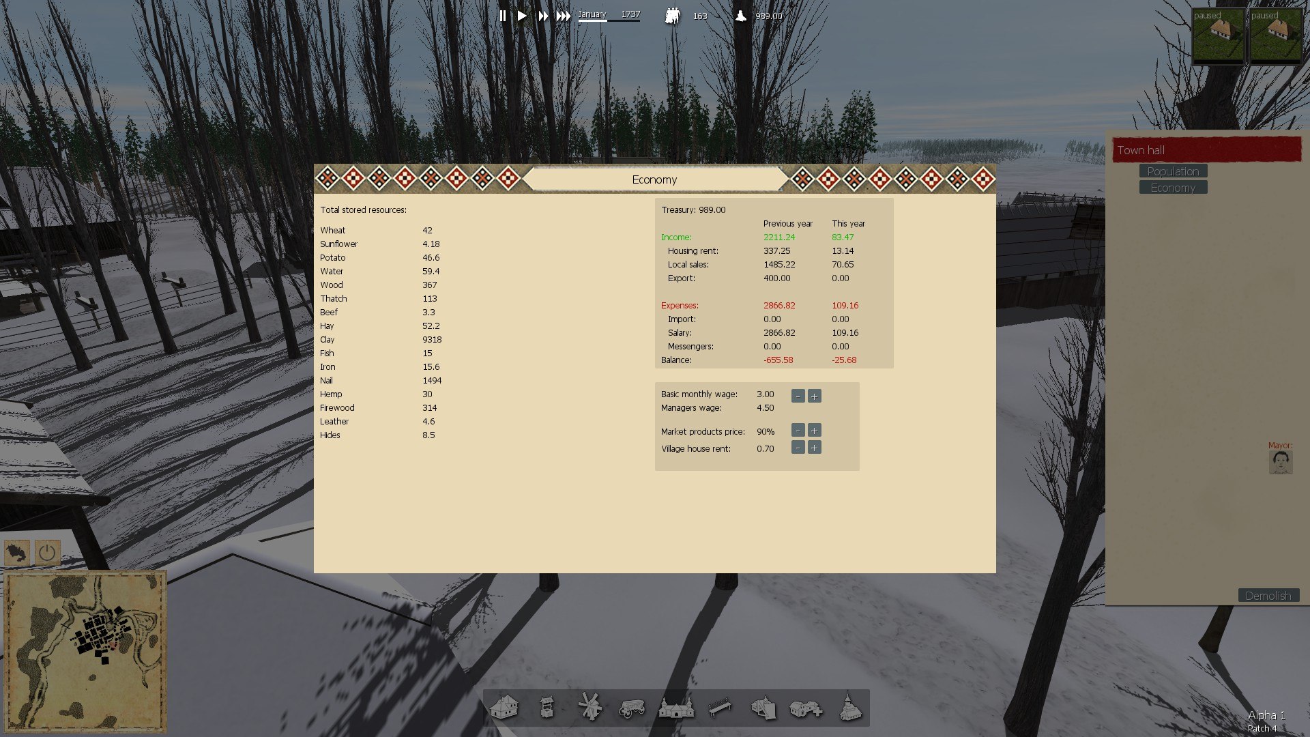Open the water well build menu
The height and width of the screenshot is (737, 1310).
pos(547,708)
